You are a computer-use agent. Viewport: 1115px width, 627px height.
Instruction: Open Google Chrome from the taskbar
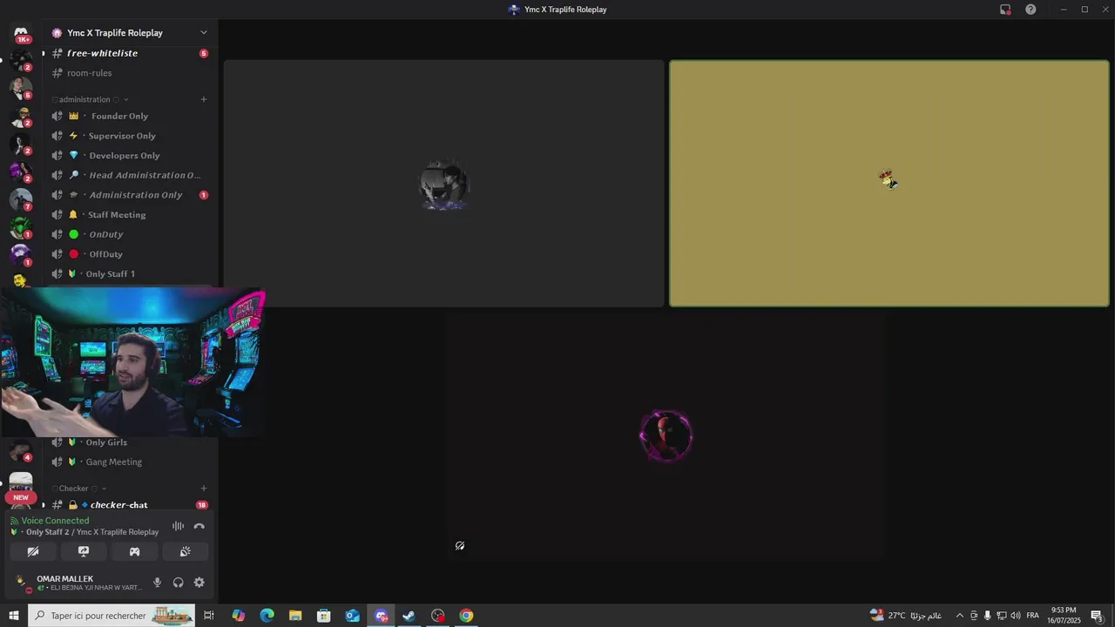click(466, 616)
